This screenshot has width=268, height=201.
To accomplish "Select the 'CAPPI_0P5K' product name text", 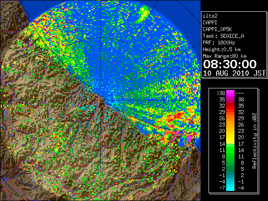I will pyautogui.click(x=217, y=29).
